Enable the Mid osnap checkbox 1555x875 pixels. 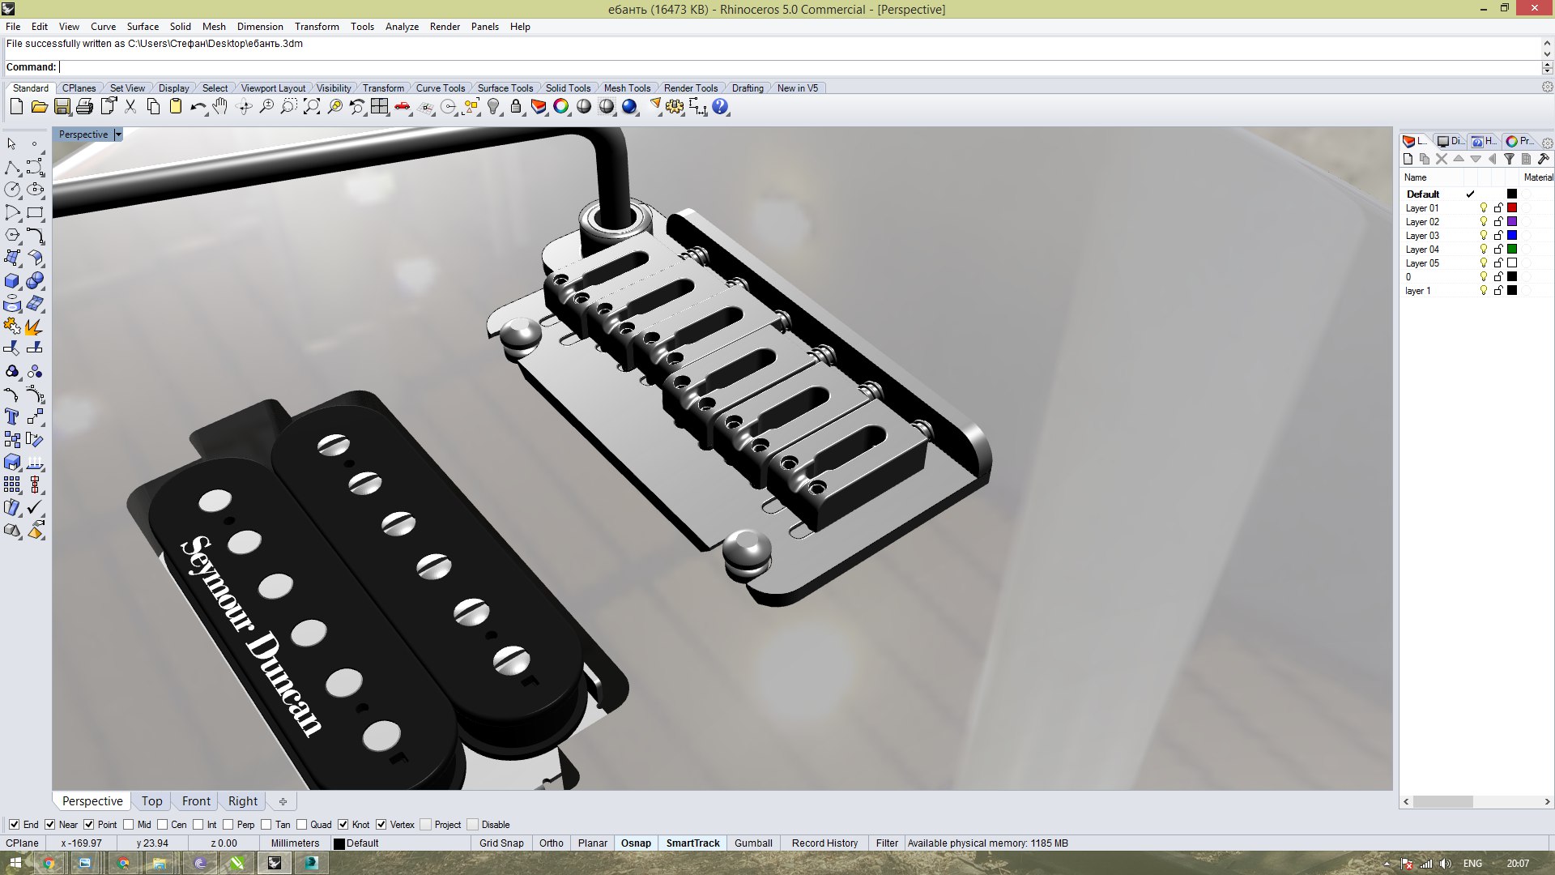click(x=128, y=825)
